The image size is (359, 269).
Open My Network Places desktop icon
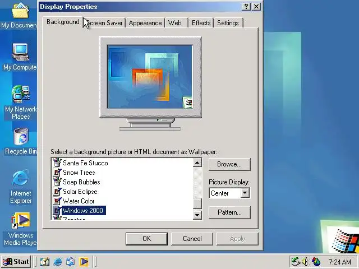pos(21,94)
